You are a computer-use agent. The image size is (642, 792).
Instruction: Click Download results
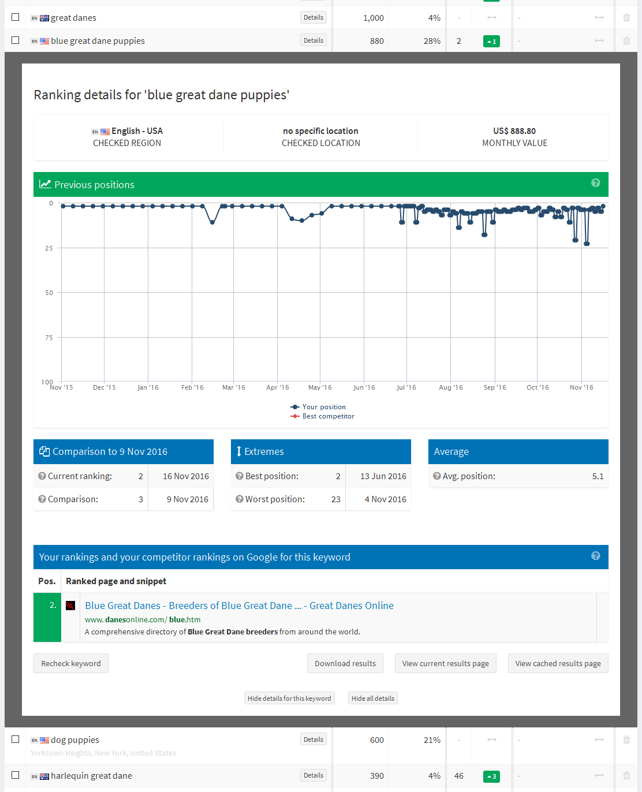tap(345, 663)
